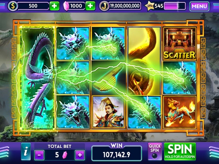Open the info paytable button
The width and height of the screenshot is (219, 164).
pos(26,152)
